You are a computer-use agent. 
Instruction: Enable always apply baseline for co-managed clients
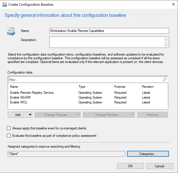coord(9,128)
